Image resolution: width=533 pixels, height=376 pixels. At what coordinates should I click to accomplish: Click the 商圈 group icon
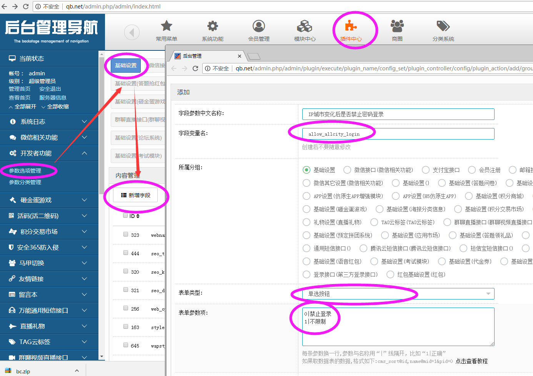click(x=397, y=26)
